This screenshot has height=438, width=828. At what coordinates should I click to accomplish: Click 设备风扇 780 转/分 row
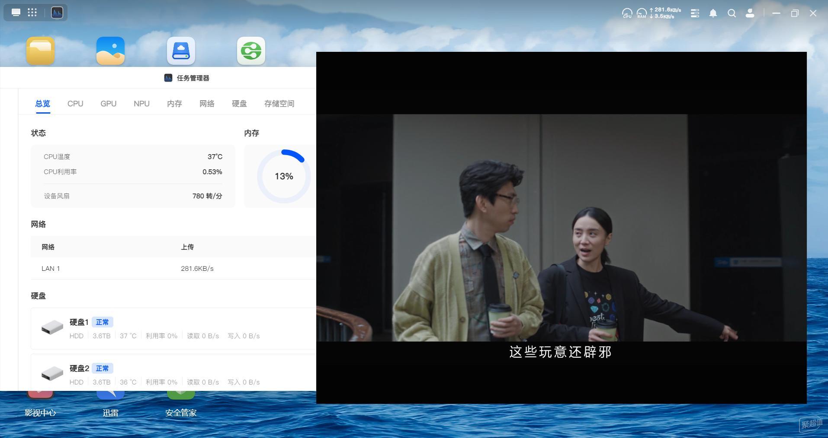pyautogui.click(x=133, y=196)
